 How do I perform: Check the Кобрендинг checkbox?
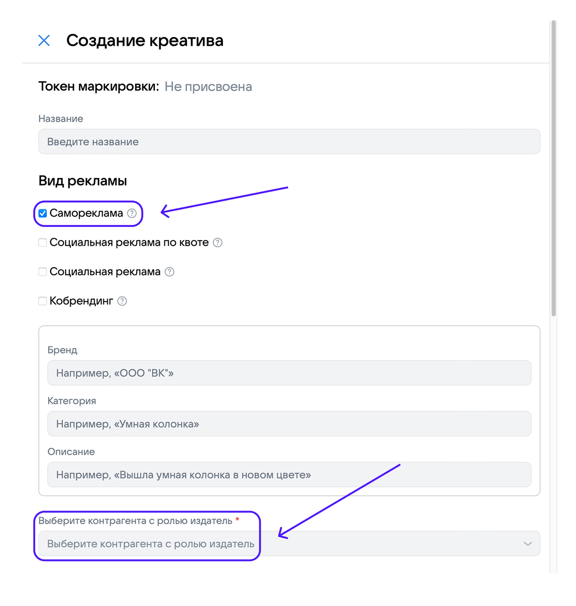(43, 301)
